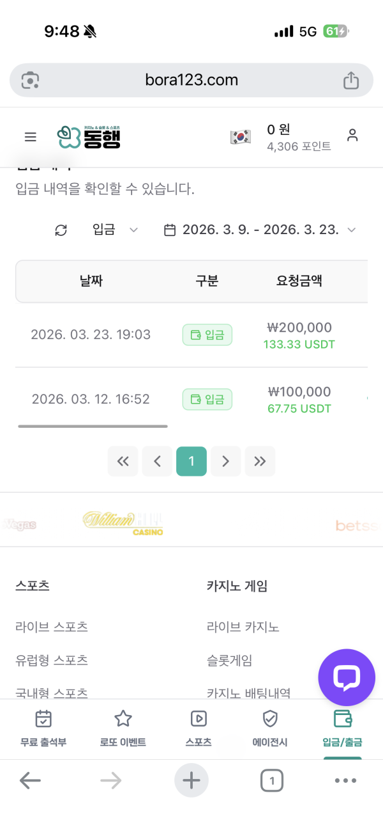Open the 입금 transaction type dropdown

(114, 230)
